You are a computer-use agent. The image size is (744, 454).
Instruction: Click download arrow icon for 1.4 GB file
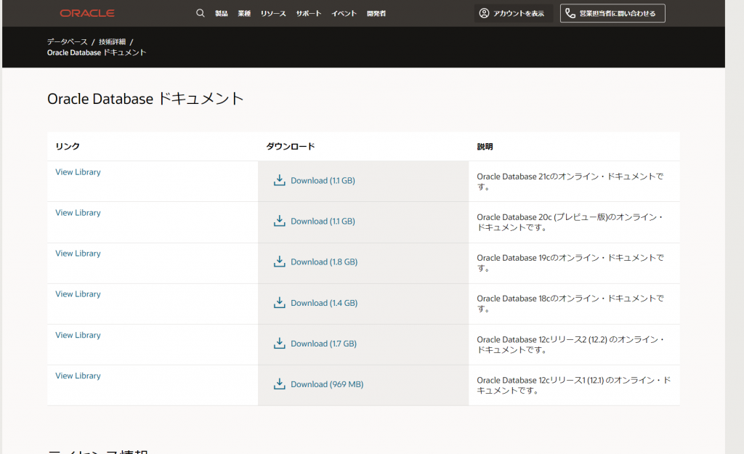[280, 302]
